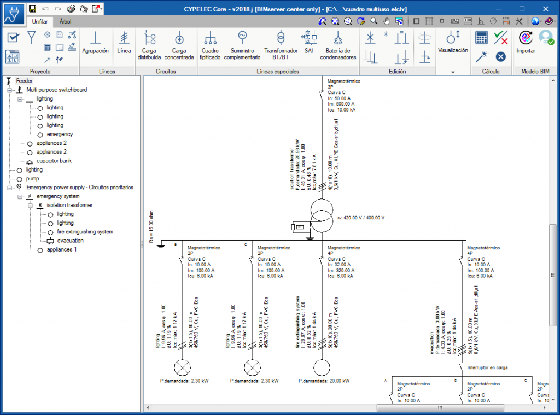
Task: Select capacitor bank in the tree
Action: tap(54, 161)
